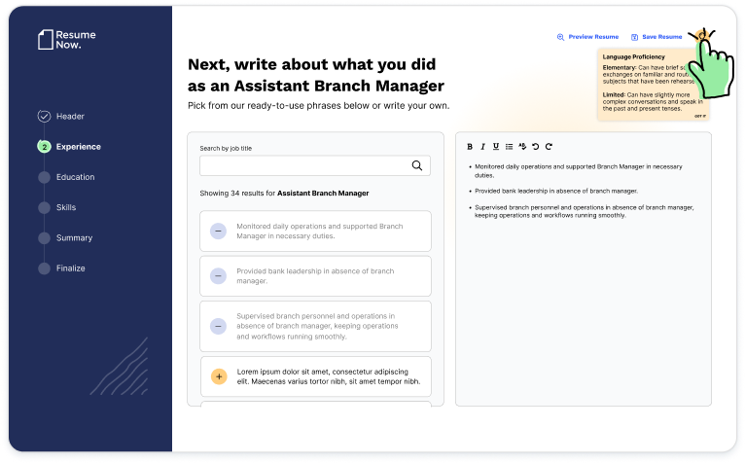Click the Bold formatting icon
The height and width of the screenshot is (464, 745).
(470, 147)
